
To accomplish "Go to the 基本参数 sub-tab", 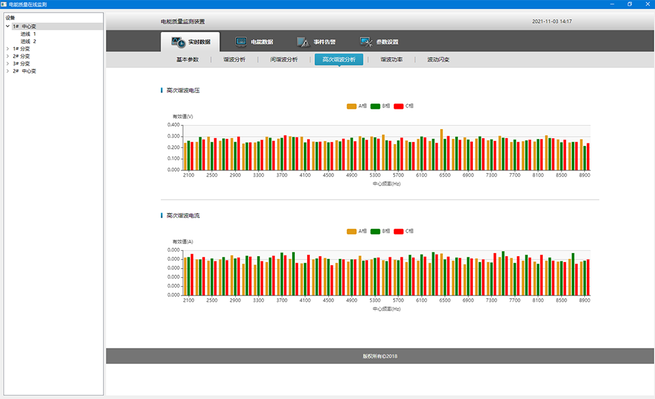I will tap(187, 60).
